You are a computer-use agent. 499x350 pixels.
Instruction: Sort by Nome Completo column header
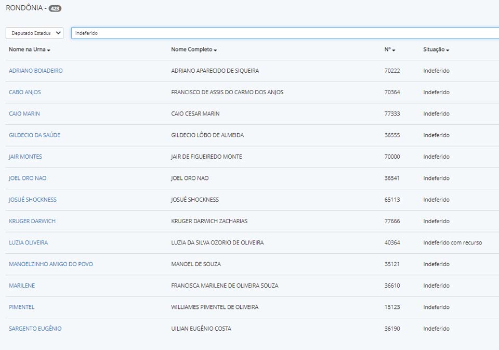(x=194, y=49)
